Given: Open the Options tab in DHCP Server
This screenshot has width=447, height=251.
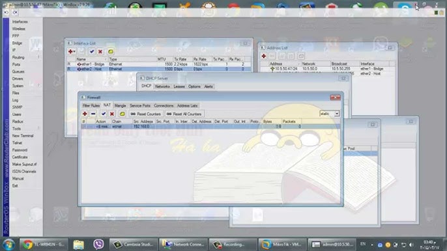Looking at the screenshot, I should coord(194,86).
